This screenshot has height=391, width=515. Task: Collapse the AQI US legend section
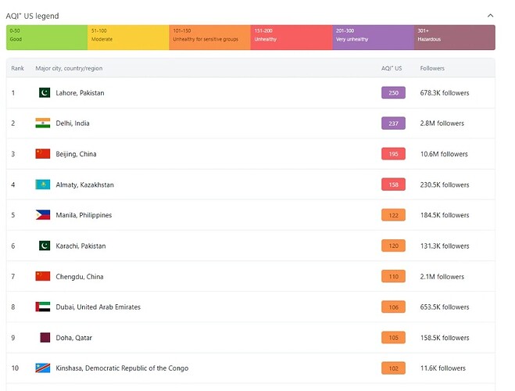pos(490,16)
